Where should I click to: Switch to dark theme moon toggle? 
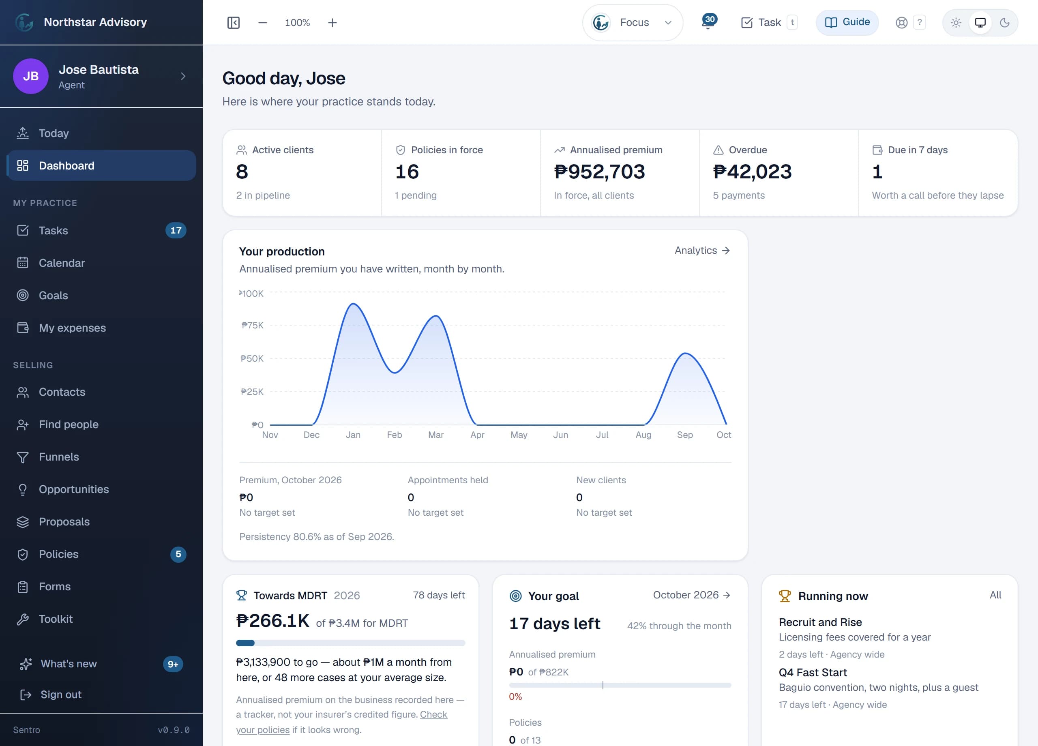pyautogui.click(x=1004, y=22)
